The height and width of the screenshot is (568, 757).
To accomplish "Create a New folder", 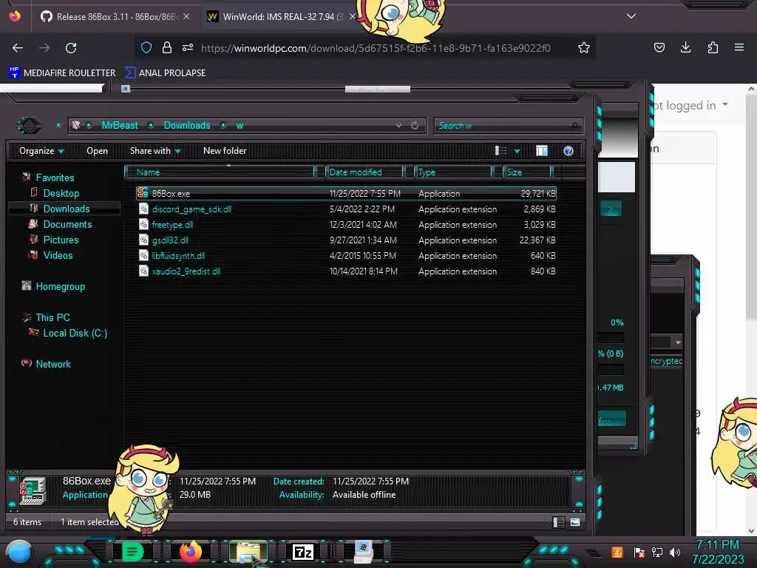I will pos(225,151).
